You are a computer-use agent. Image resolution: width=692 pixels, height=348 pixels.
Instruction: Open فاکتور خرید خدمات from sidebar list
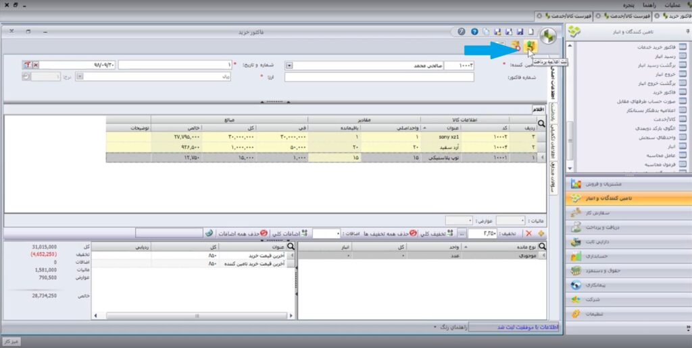656,47
